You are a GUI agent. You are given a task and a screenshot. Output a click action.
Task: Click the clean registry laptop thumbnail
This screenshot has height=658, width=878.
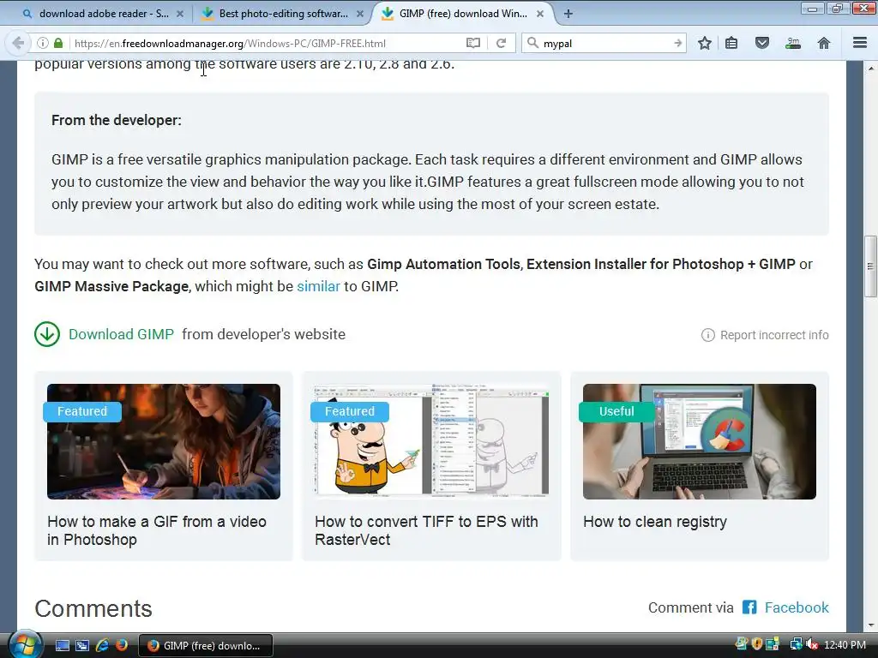700,441
